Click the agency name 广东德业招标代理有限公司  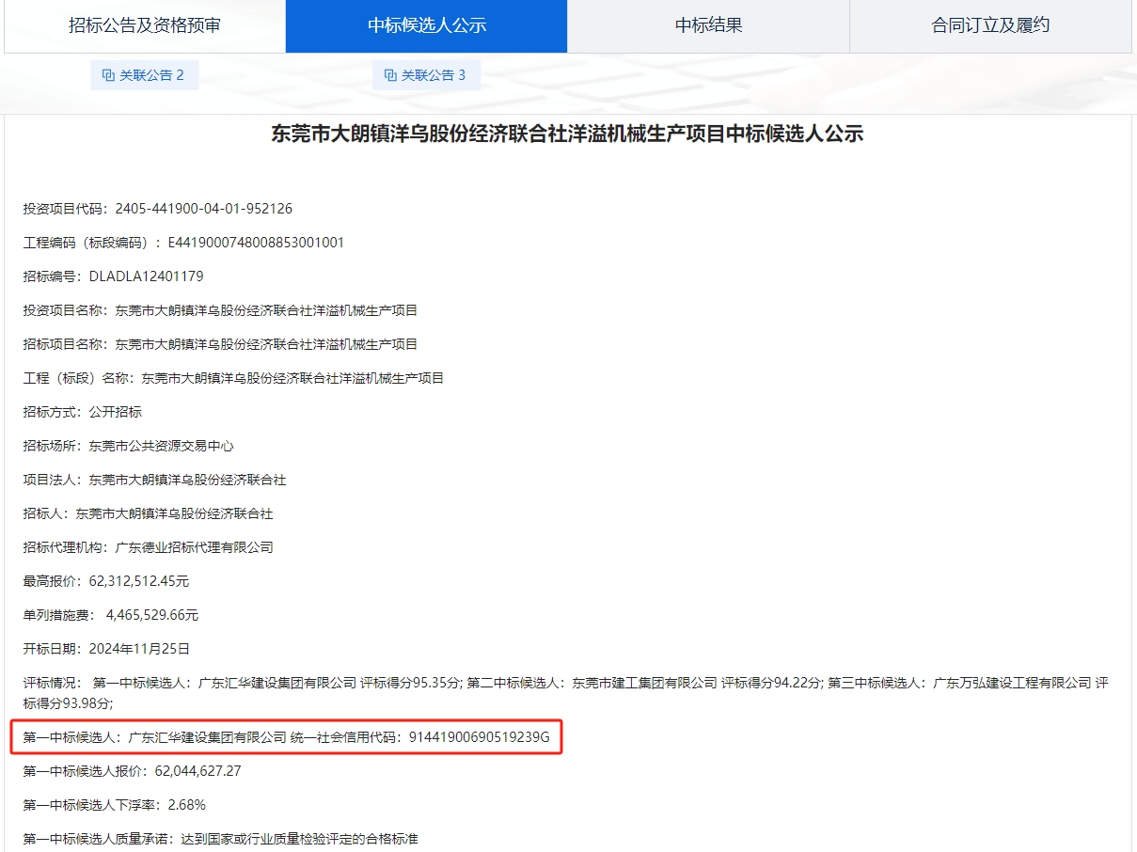pyautogui.click(x=194, y=547)
